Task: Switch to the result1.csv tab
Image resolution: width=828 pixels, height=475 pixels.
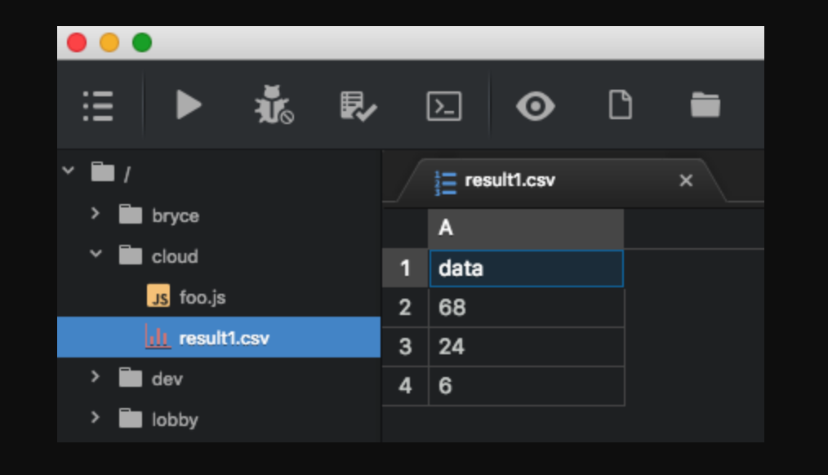Action: (510, 180)
